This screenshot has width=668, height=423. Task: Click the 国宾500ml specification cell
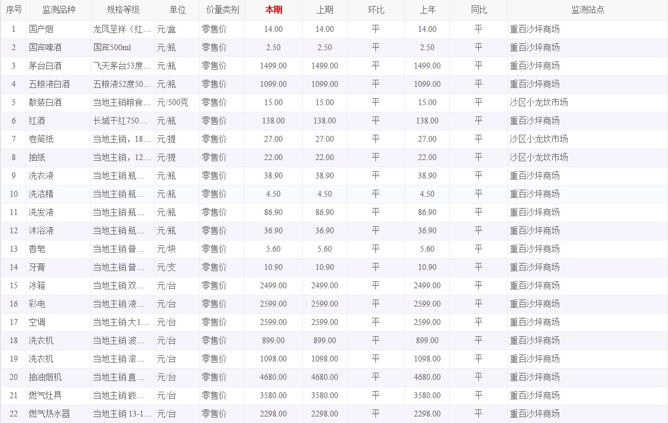pos(112,48)
